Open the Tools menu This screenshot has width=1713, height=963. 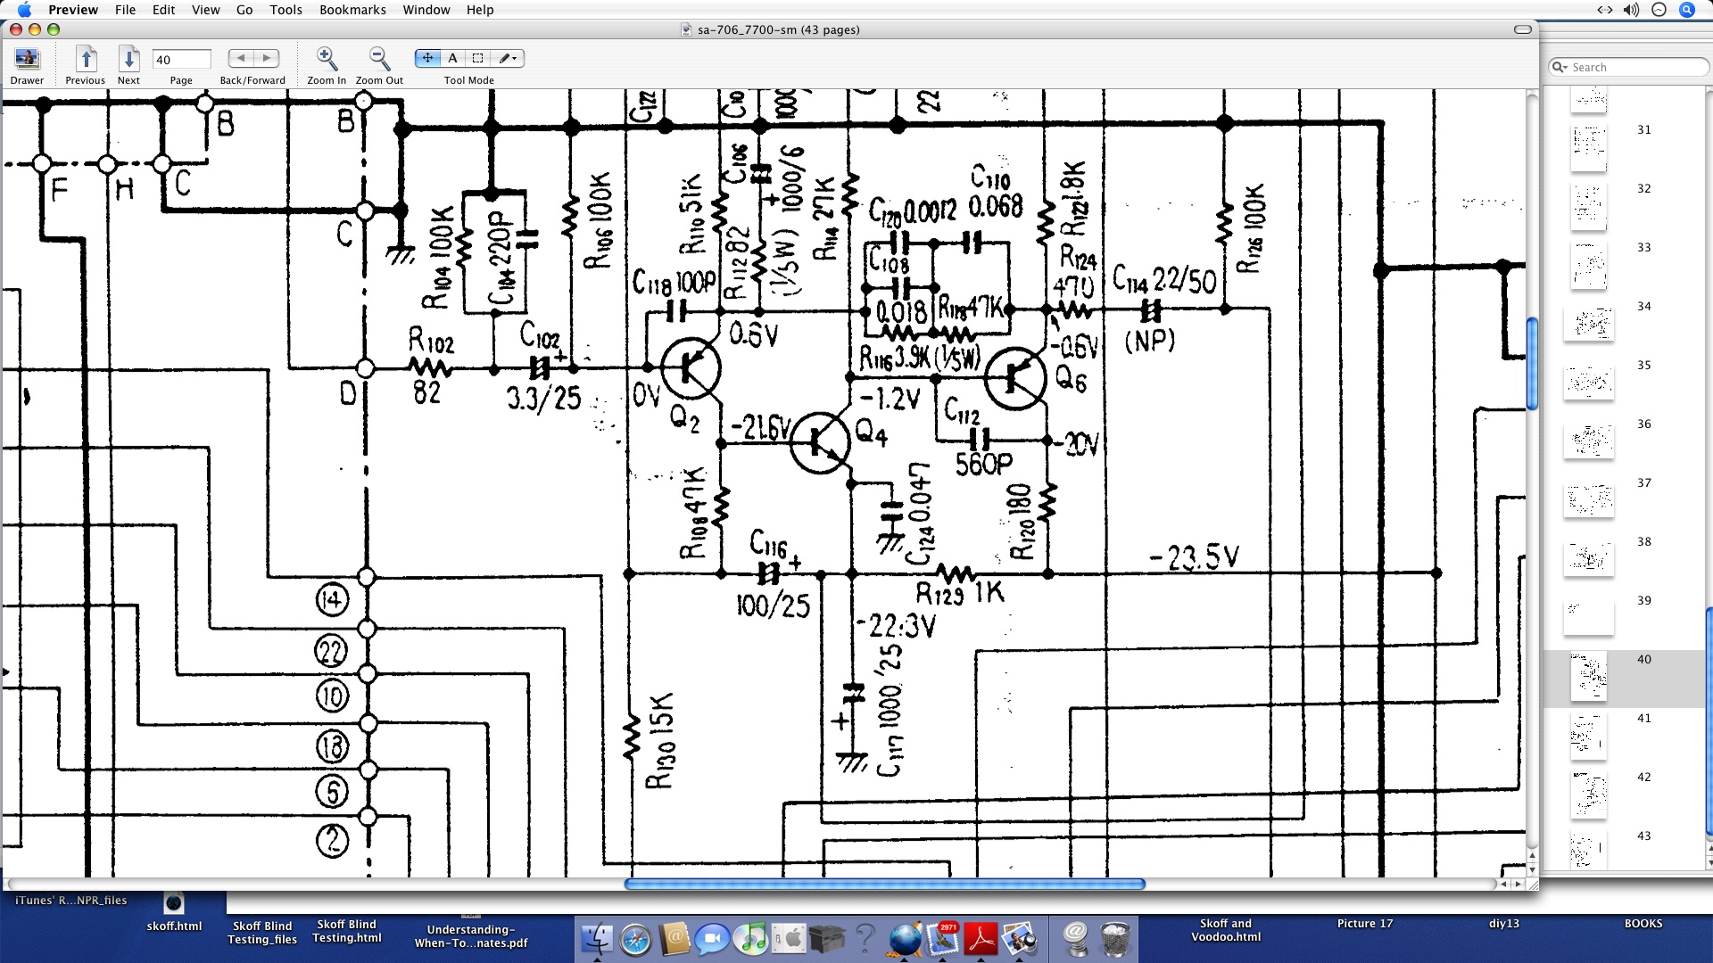point(285,10)
